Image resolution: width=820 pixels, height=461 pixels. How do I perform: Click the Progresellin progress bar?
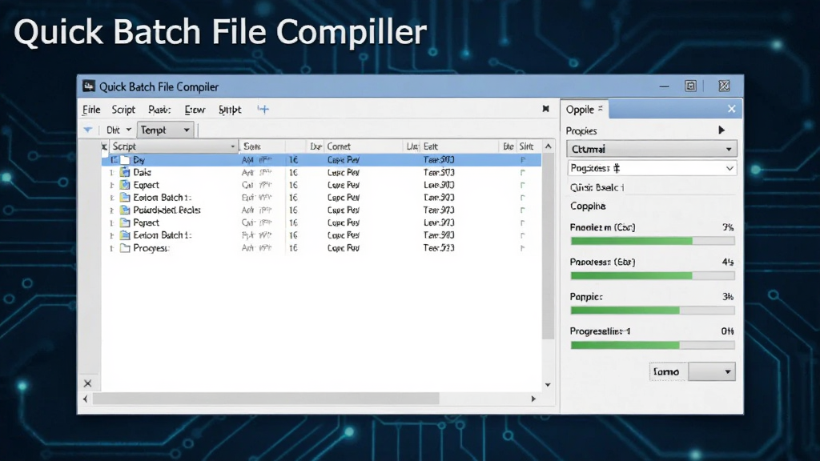click(653, 345)
